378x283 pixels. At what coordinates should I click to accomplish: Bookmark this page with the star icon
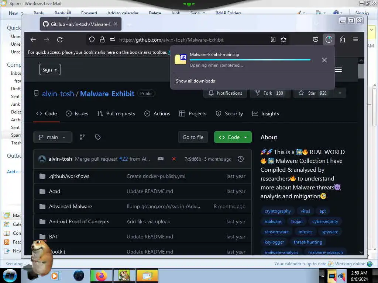(x=283, y=39)
